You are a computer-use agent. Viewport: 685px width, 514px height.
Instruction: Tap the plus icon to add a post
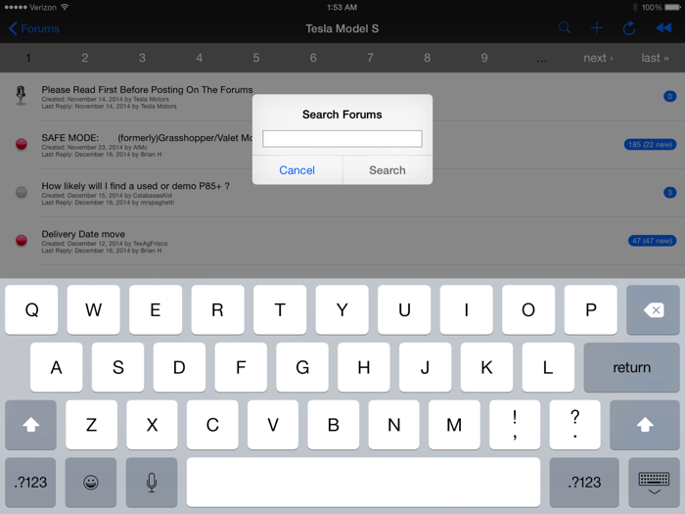(597, 28)
